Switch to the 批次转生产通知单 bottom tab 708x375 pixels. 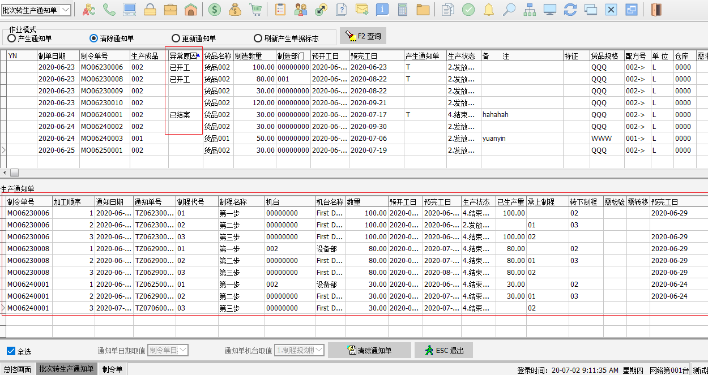(x=66, y=369)
